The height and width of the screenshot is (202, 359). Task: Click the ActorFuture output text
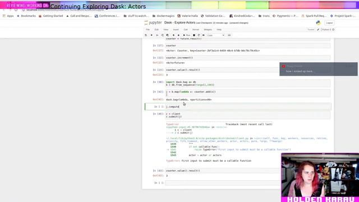point(176,63)
